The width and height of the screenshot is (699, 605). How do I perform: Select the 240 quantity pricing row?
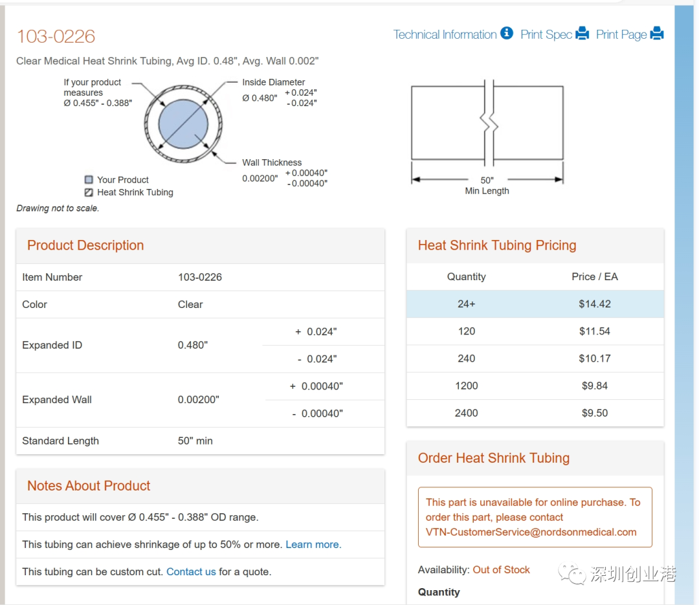click(535, 358)
